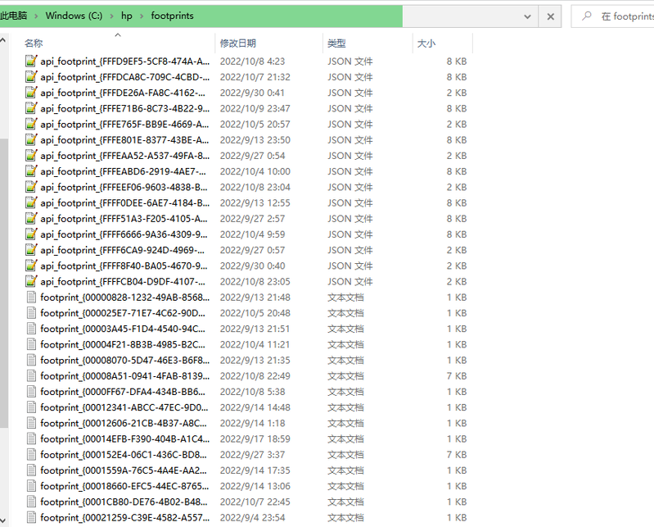Click the text document icon of footprint_{00008A51
Image resolution: width=654 pixels, height=527 pixels.
coord(31,376)
